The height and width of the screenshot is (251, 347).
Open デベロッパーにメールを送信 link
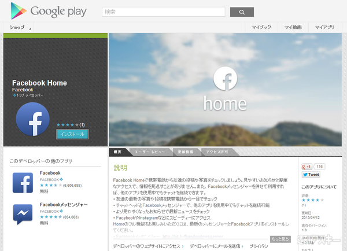click(x=216, y=246)
